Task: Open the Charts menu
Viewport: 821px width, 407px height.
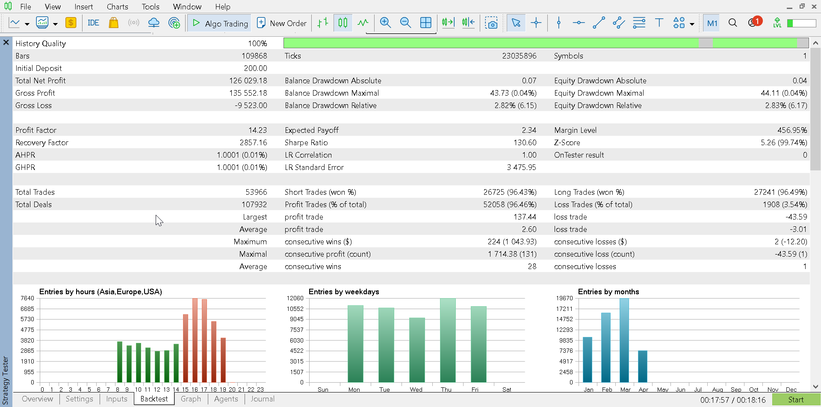Action: pos(118,7)
